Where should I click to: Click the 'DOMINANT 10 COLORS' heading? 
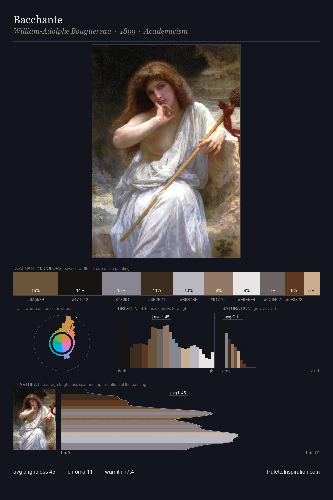(x=37, y=268)
